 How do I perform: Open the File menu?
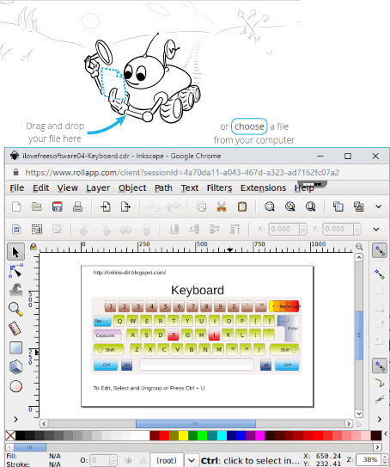pyautogui.click(x=17, y=188)
